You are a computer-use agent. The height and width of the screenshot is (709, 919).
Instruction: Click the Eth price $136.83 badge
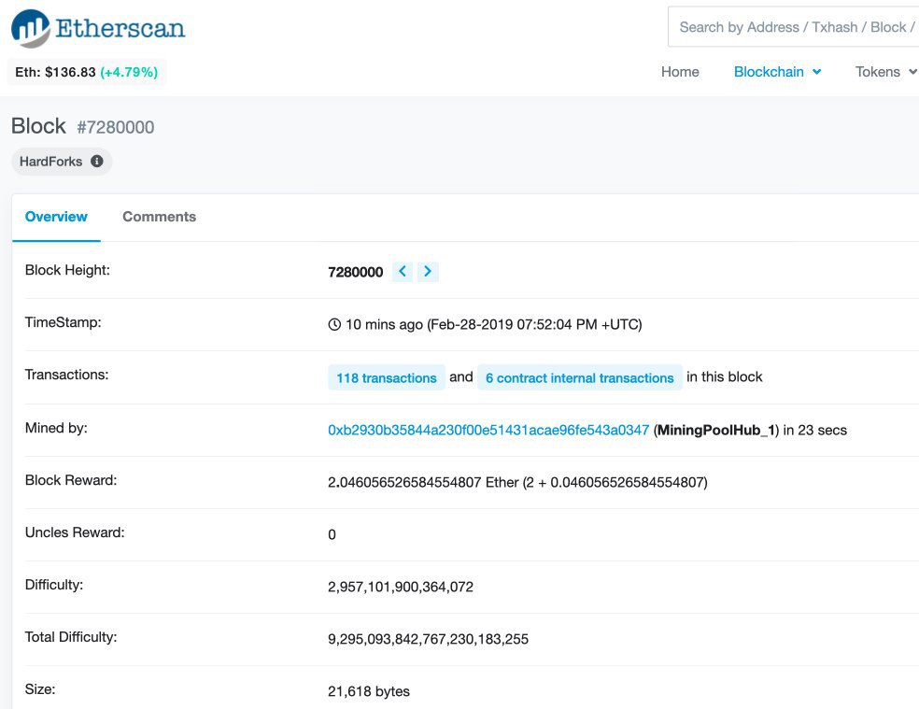point(86,72)
